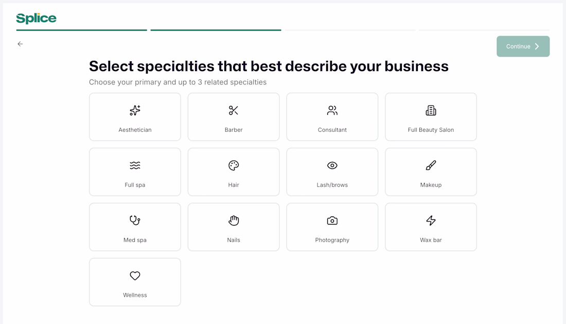Screen dimensions: 566x324
Task: Toggle the Lash/brows specialty card
Action: point(332,172)
